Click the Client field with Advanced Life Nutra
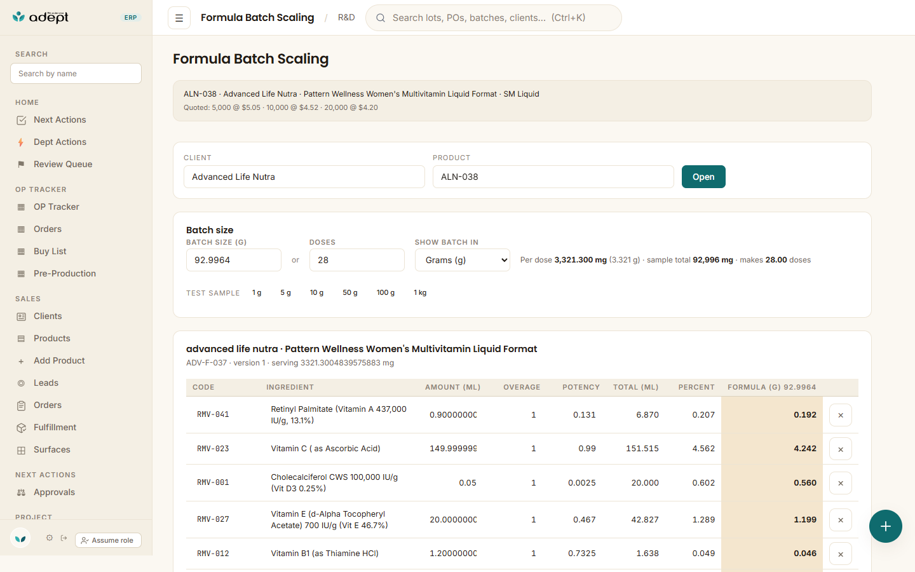The image size is (915, 572). [x=304, y=177]
